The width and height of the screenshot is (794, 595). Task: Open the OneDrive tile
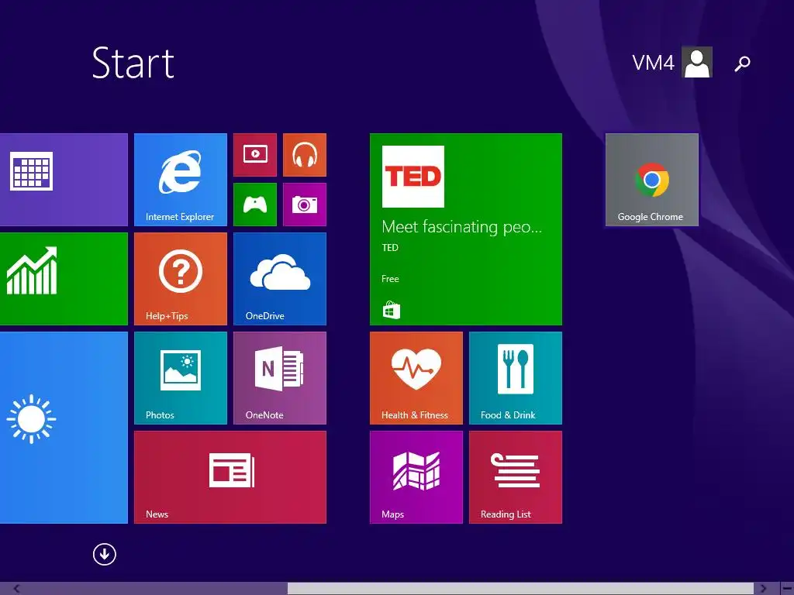coord(279,279)
